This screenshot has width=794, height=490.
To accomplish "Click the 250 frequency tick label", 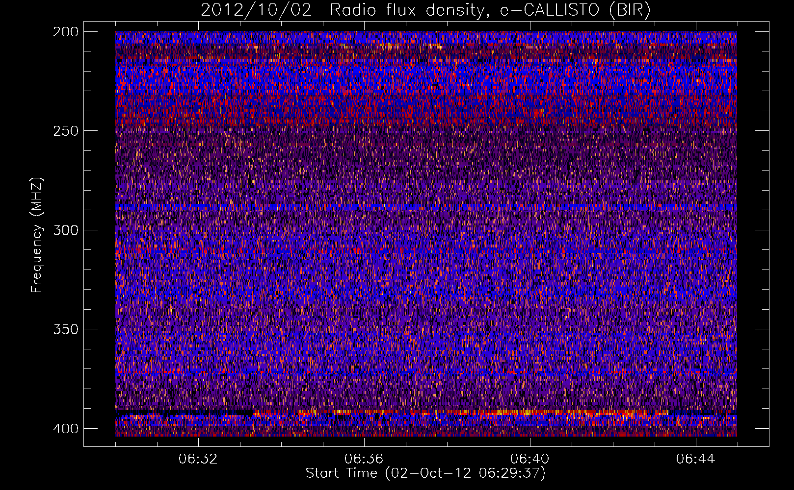I will click(65, 131).
